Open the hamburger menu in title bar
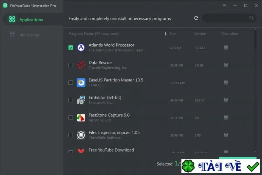Viewport: 262px width, 175px height. [x=224, y=6]
